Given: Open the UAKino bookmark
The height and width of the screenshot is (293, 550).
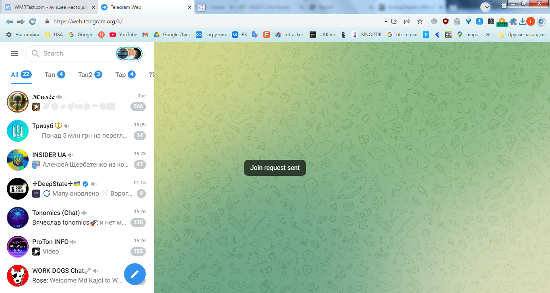Looking at the screenshot, I should [323, 35].
